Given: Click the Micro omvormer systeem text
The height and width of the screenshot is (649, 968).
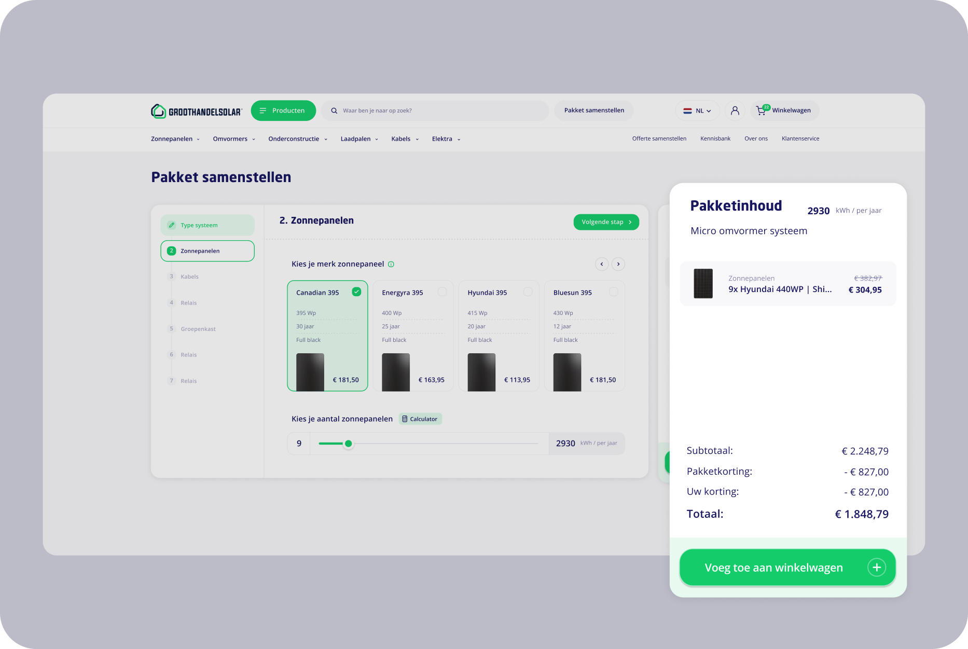Looking at the screenshot, I should tap(749, 231).
